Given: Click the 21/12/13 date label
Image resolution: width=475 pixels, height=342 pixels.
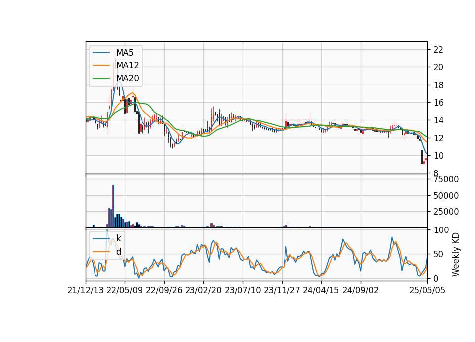Looking at the screenshot, I should point(86,291).
